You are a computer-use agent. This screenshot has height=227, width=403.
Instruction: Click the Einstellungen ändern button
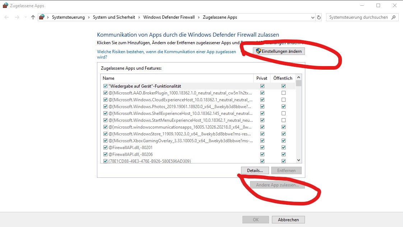(279, 51)
